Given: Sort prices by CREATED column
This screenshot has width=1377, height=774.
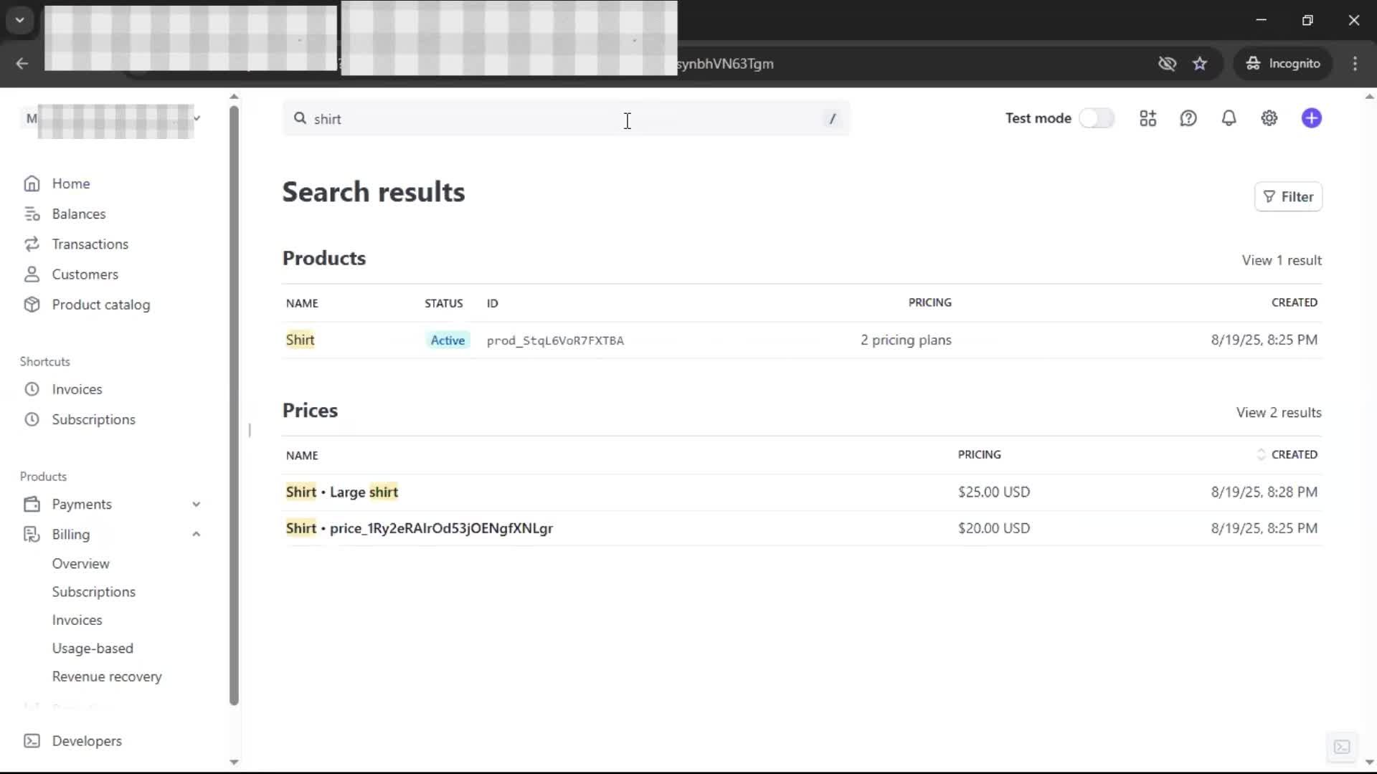Looking at the screenshot, I should pyautogui.click(x=1287, y=454).
